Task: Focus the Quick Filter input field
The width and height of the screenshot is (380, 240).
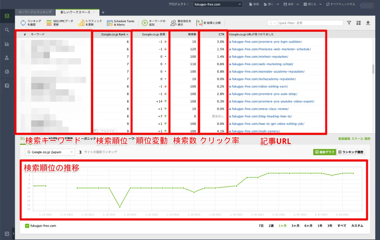Action: click(310, 23)
